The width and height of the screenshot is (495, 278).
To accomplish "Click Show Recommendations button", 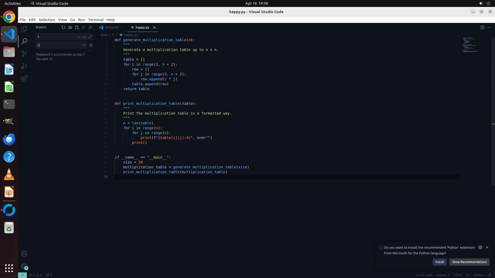I will click(x=469, y=262).
